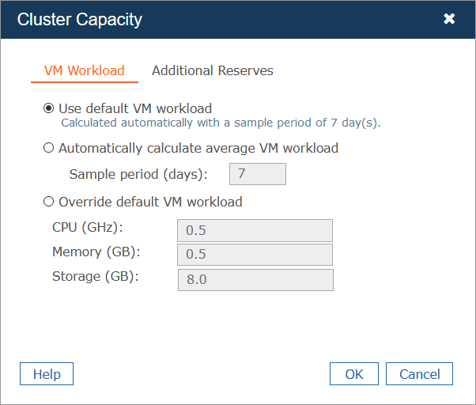Screen dimensions: 476x405
Task: Switch to the VM Workload tab
Action: [85, 70]
